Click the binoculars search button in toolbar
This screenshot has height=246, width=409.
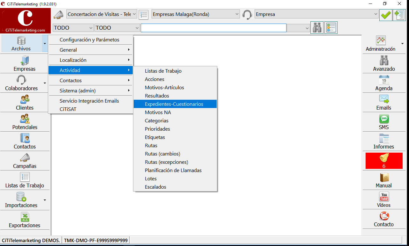[317, 28]
